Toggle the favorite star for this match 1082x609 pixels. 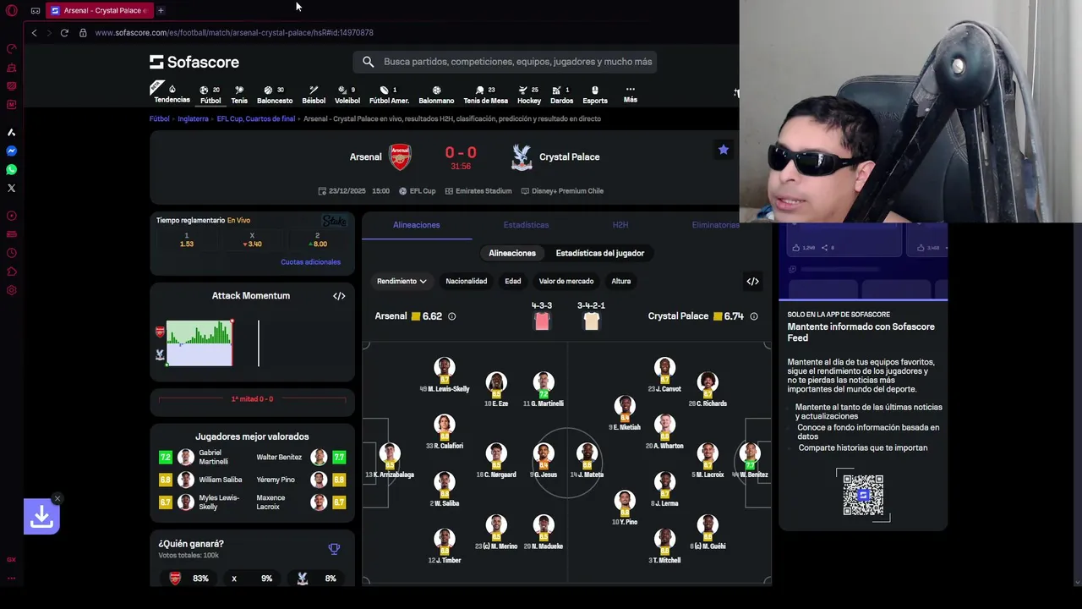pos(724,150)
